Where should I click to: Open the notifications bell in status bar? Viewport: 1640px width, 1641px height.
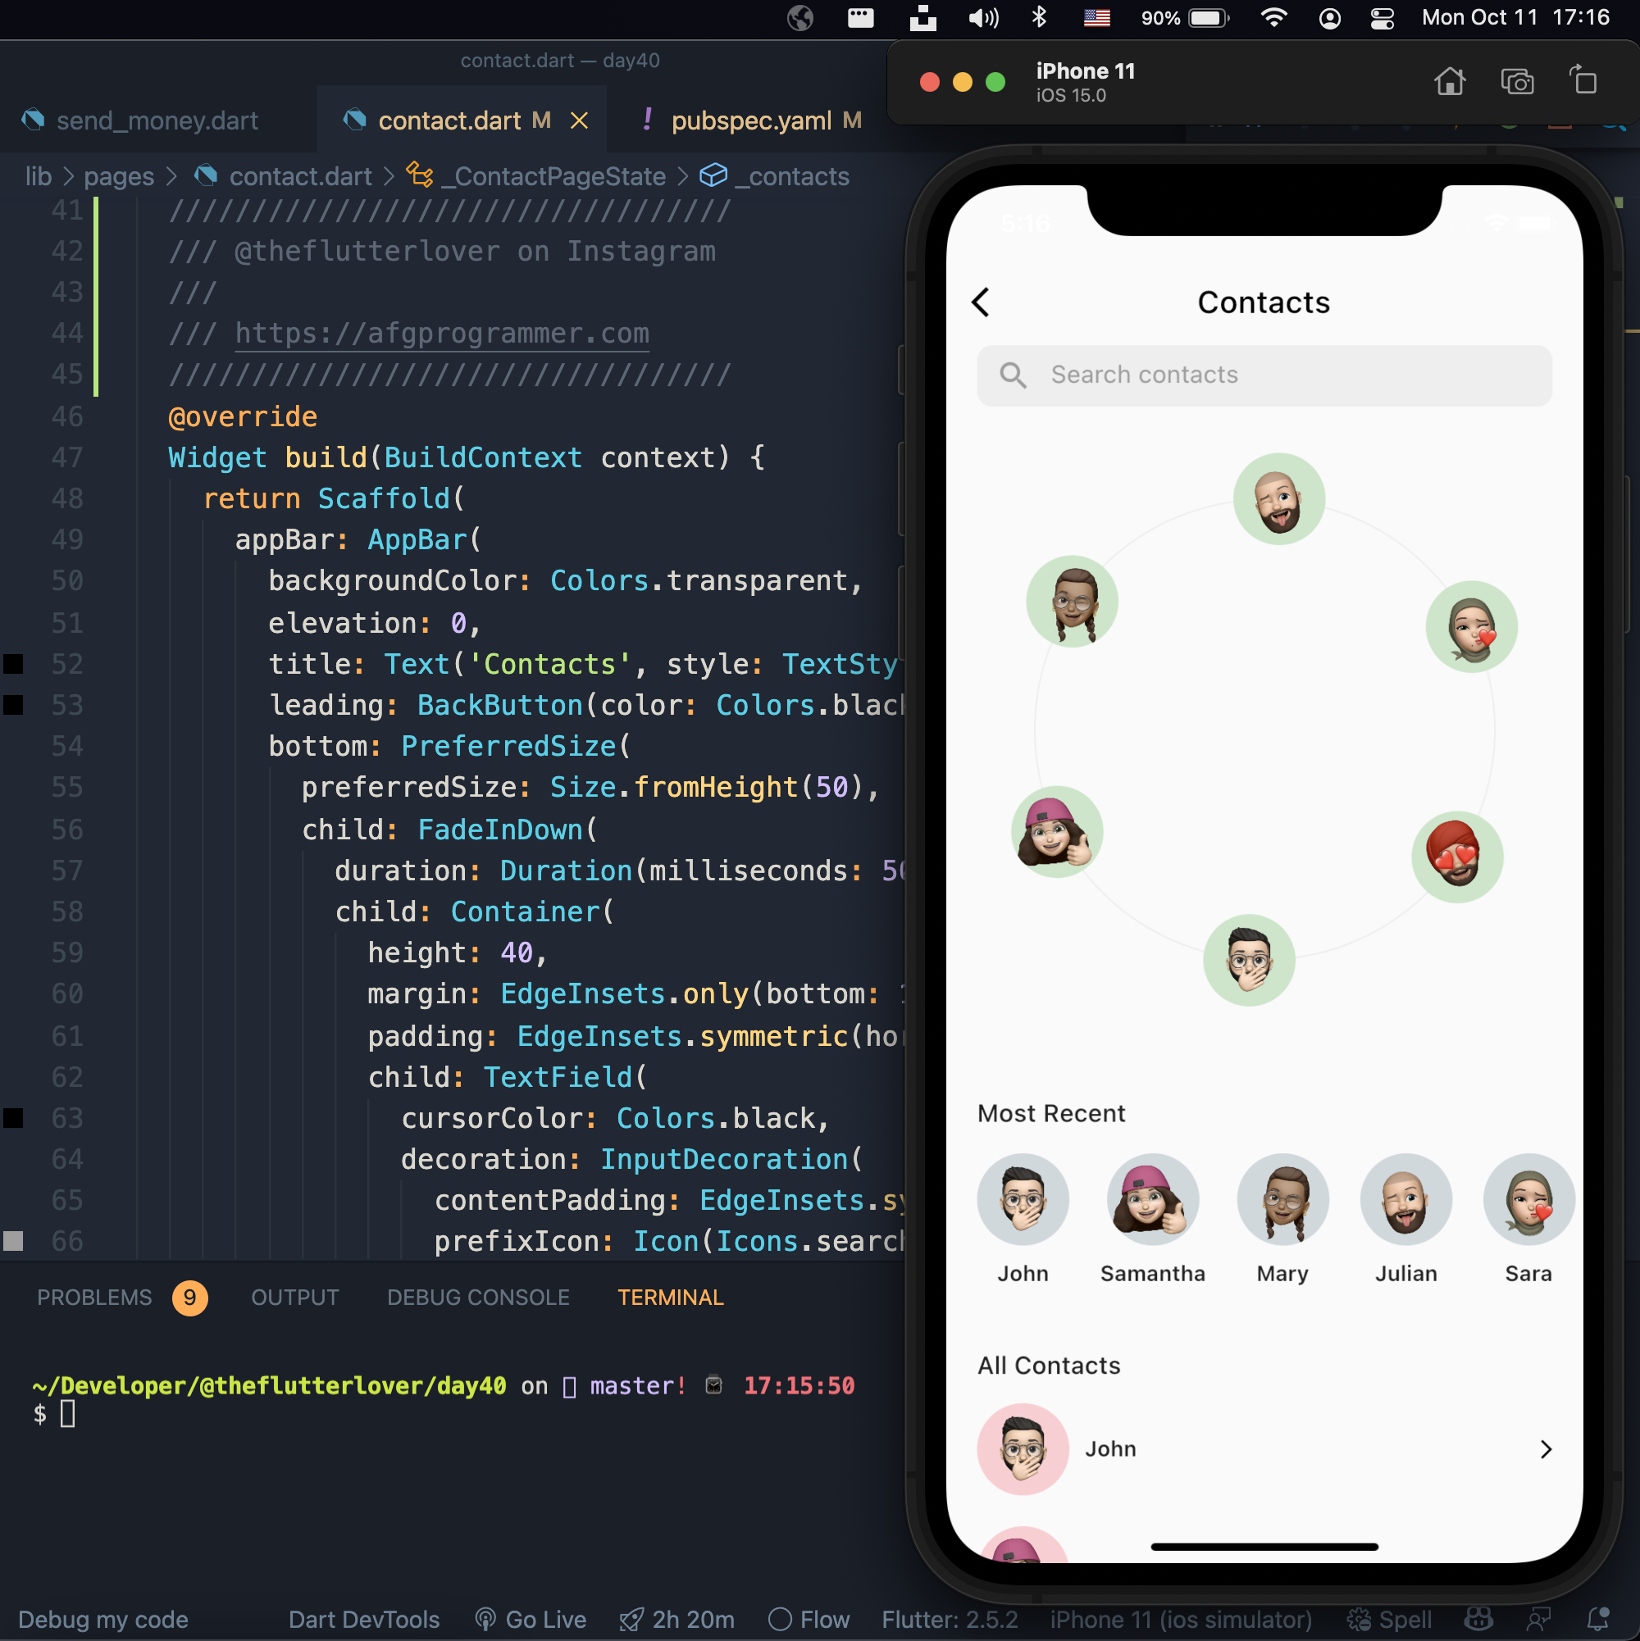point(1597,1619)
